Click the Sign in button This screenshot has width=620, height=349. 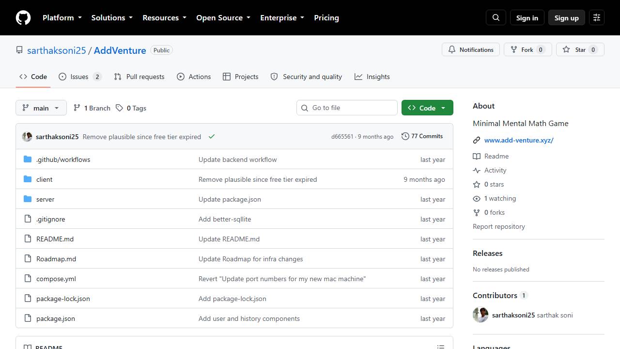click(527, 17)
